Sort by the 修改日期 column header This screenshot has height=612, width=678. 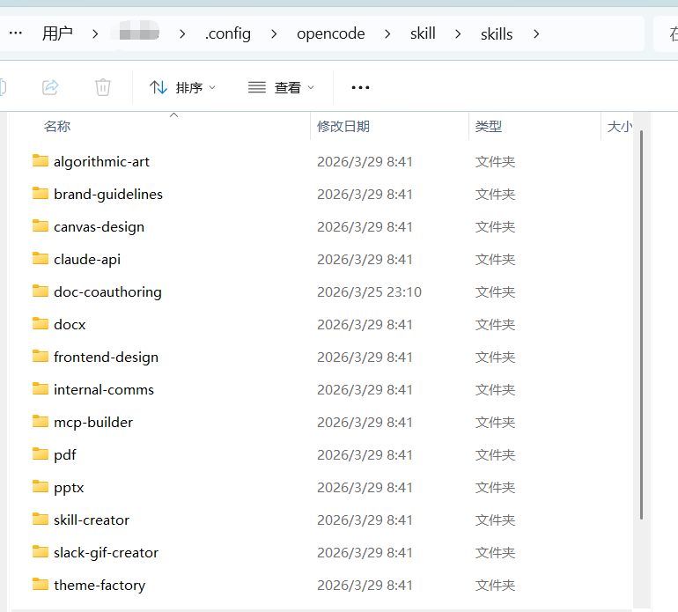tap(343, 126)
